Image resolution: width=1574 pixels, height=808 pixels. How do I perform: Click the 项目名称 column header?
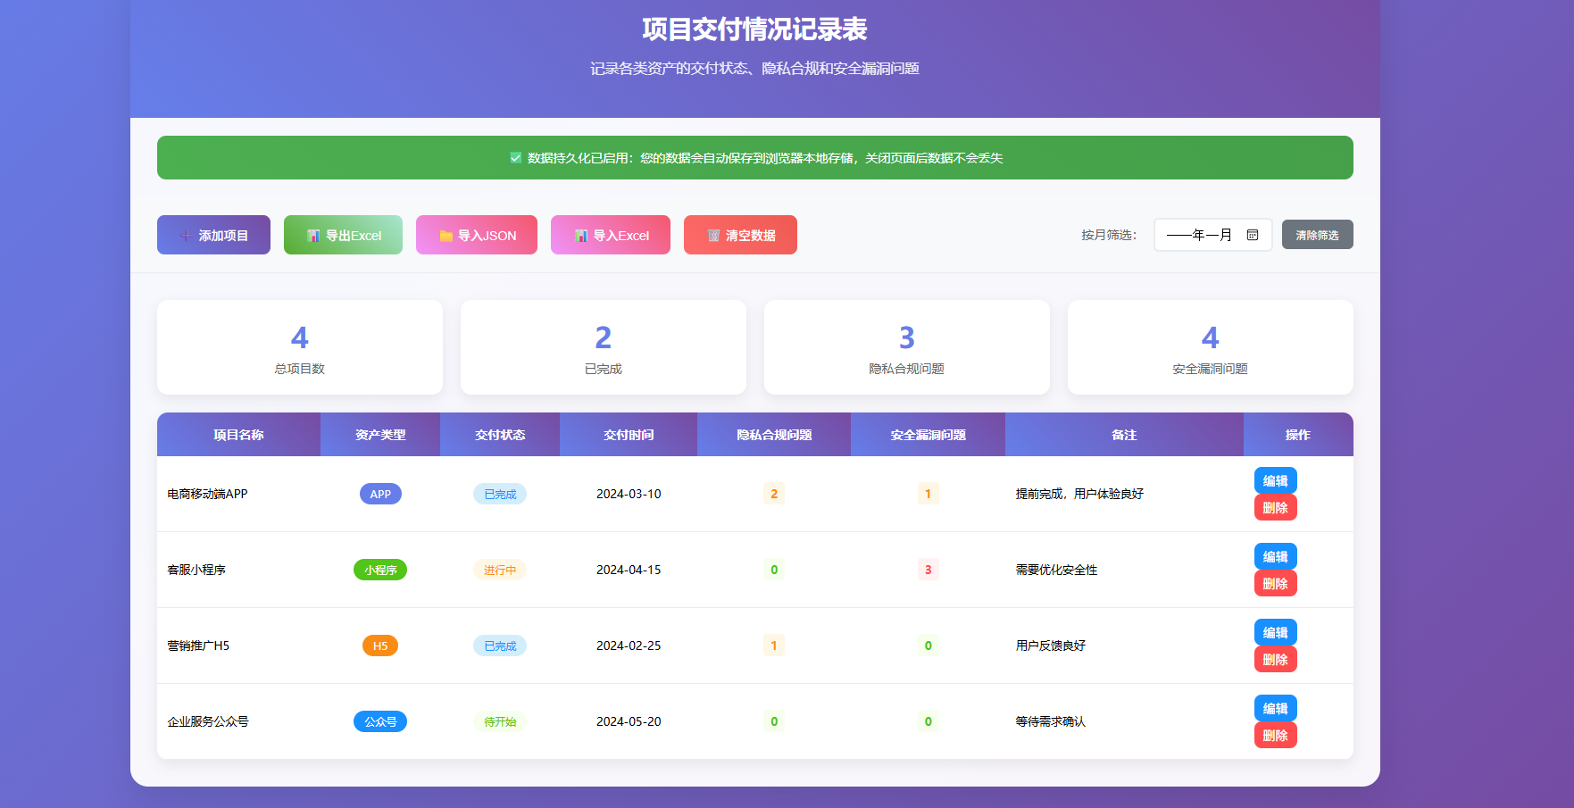point(238,435)
